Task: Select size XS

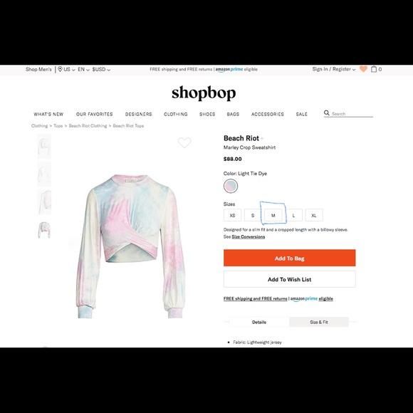Action: (232, 216)
